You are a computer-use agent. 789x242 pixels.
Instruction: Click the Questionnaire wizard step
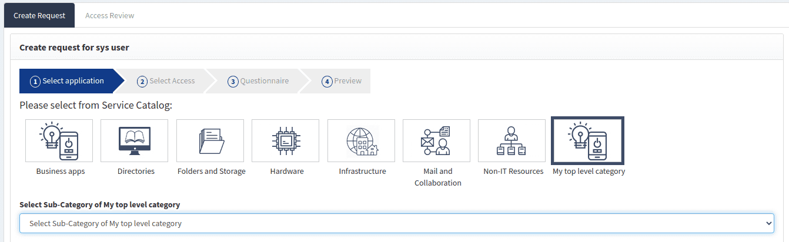[x=258, y=81]
